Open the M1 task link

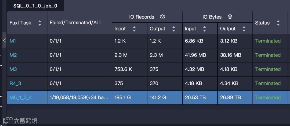point(13,41)
